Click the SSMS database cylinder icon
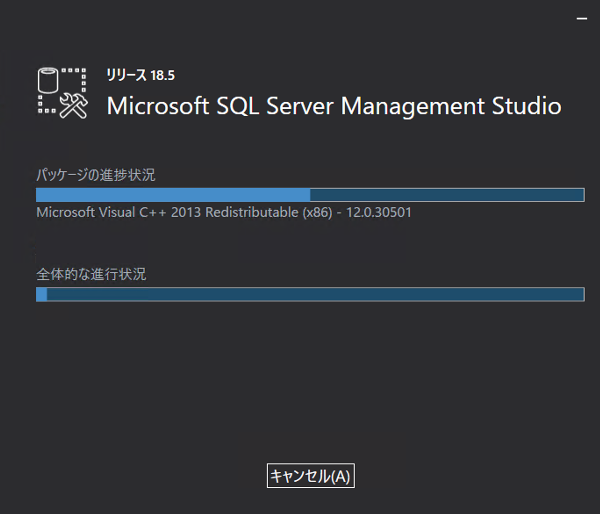The image size is (600, 514). pos(47,80)
